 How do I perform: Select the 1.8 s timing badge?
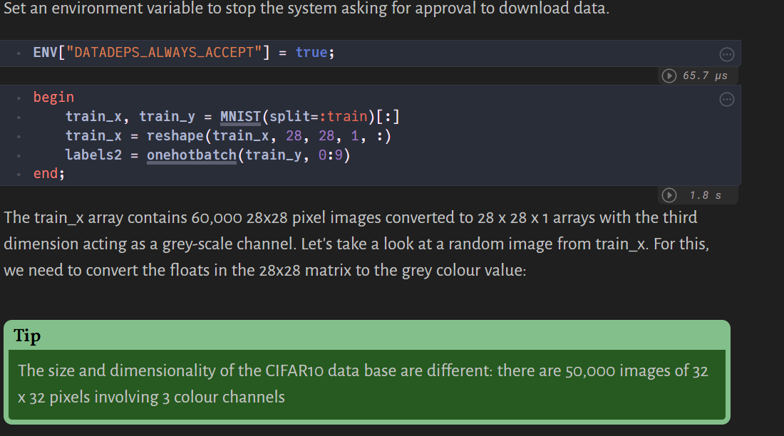[704, 194]
